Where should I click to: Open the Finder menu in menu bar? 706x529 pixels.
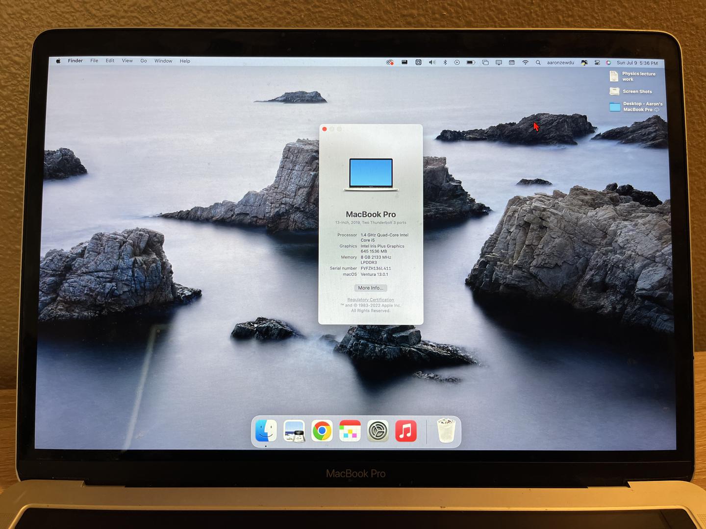(x=75, y=61)
